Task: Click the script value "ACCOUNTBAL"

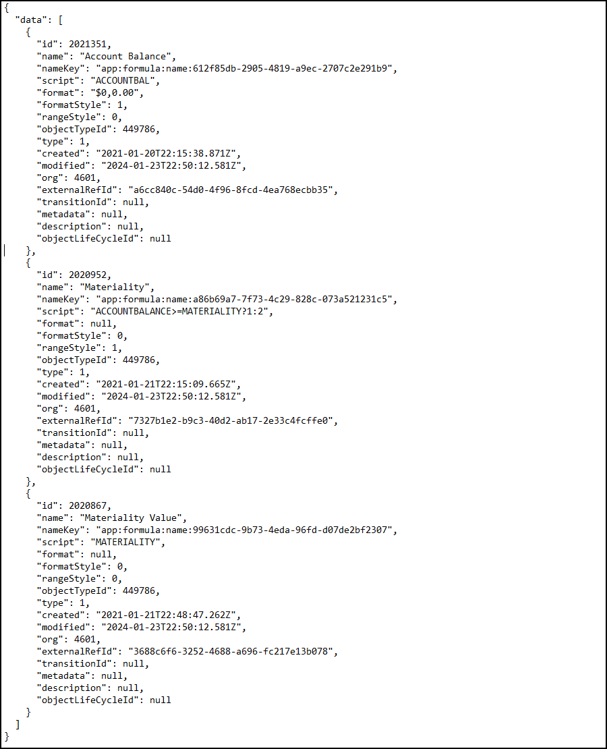Action: (x=123, y=81)
